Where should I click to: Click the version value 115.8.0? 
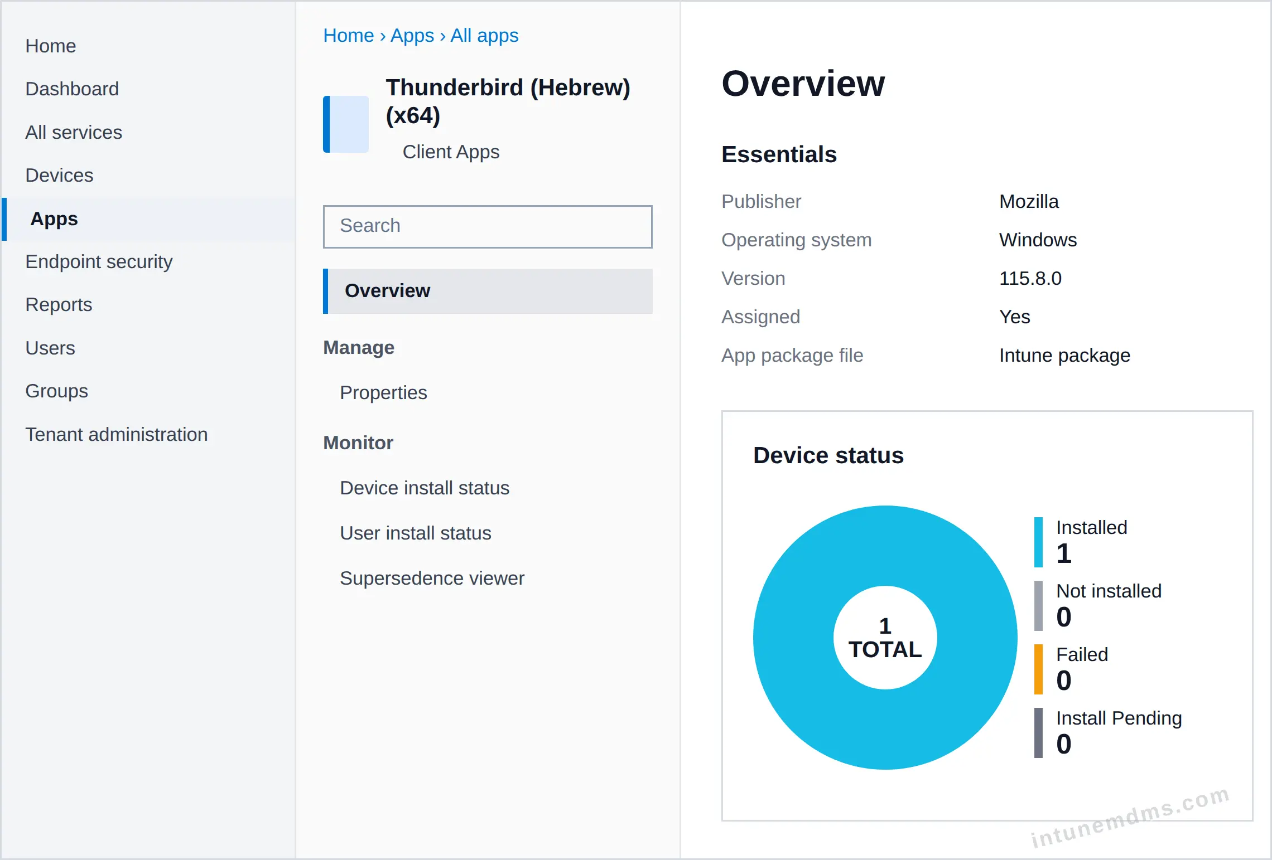click(1030, 278)
